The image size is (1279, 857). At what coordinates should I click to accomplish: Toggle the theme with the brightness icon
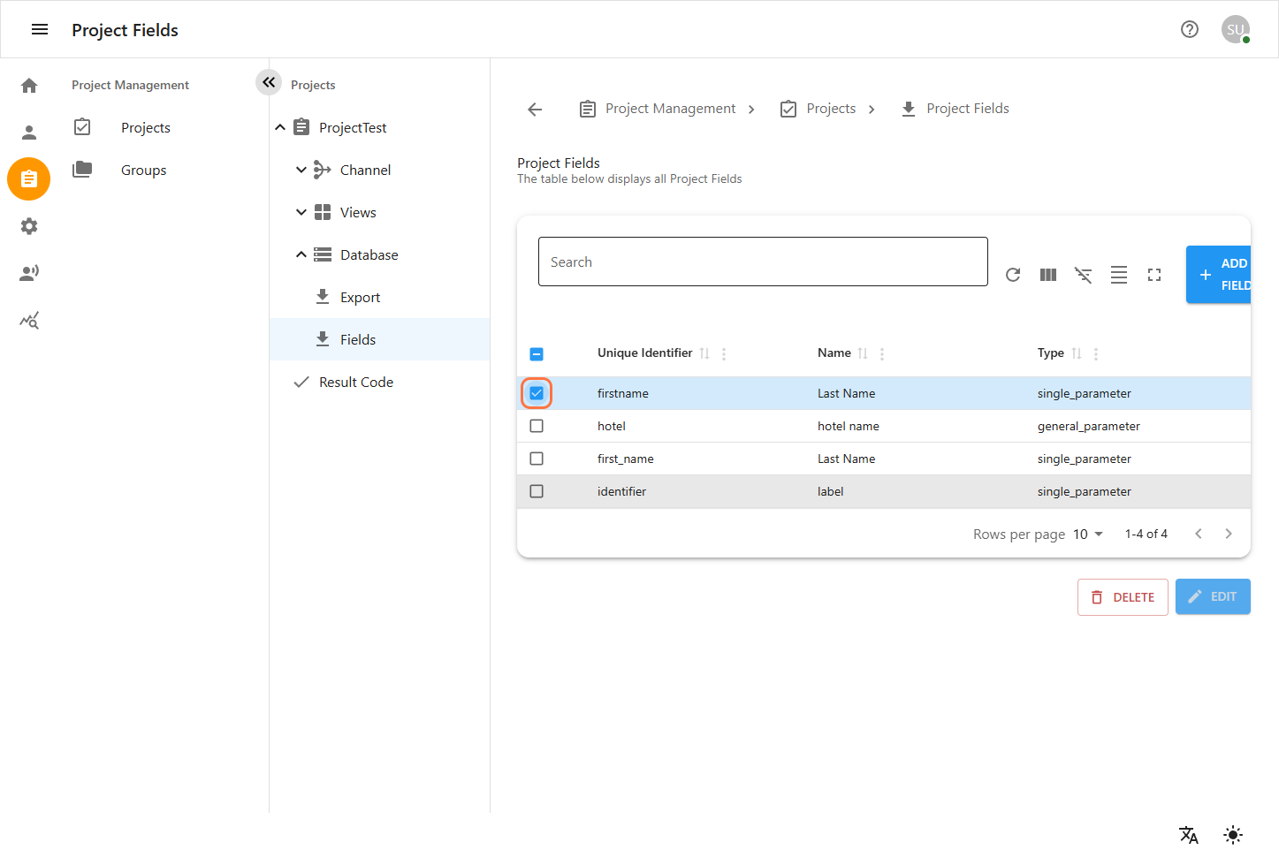point(1233,834)
